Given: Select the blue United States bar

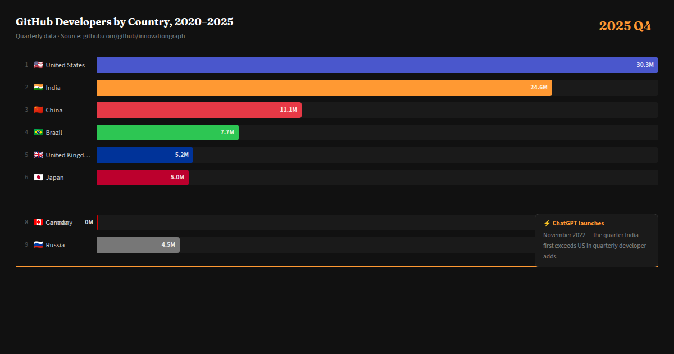Looking at the screenshot, I should pos(377,65).
